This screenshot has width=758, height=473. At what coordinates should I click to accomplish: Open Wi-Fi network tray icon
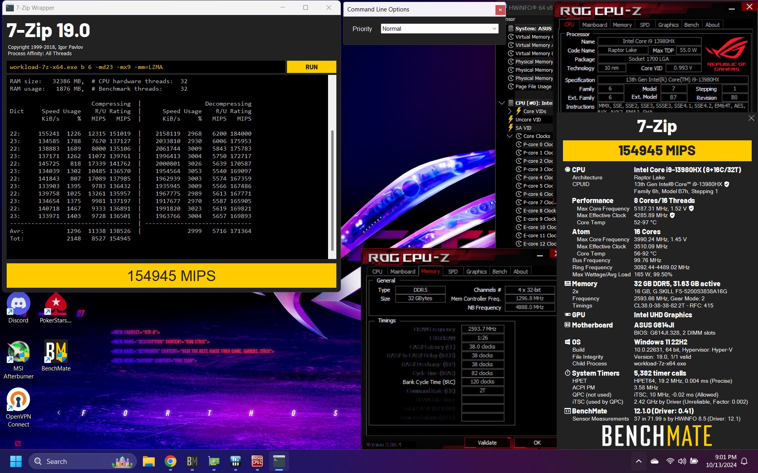tap(670, 461)
